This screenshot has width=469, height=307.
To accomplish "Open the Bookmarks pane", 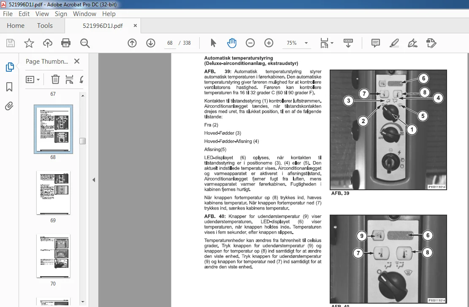I will 9,87.
